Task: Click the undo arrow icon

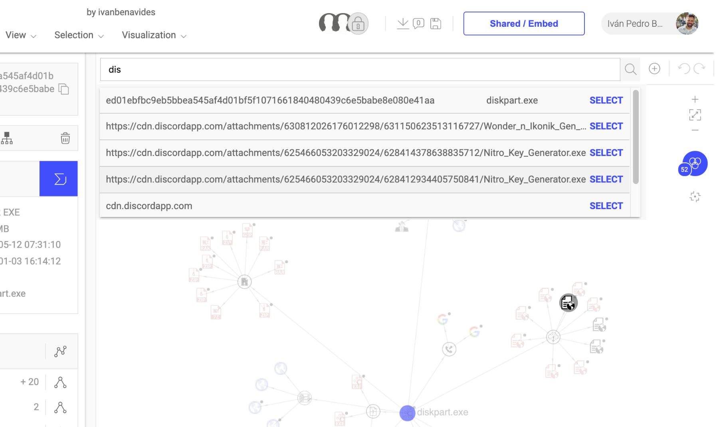Action: (684, 69)
